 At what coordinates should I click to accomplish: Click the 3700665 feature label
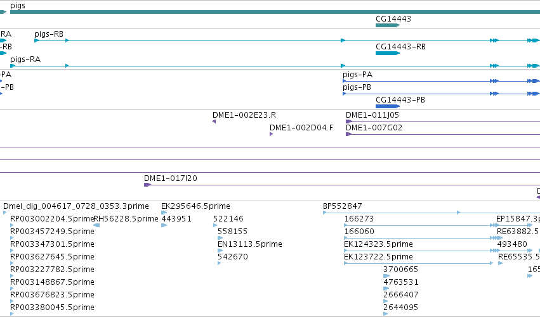click(x=400, y=270)
